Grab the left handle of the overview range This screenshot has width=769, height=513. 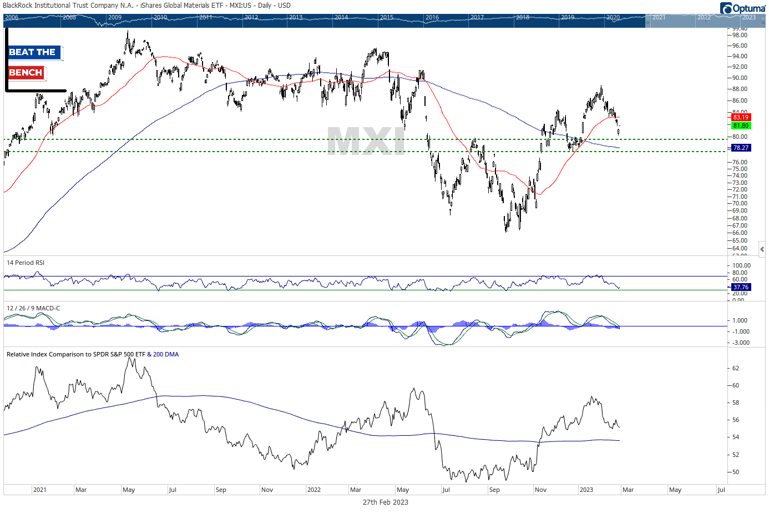tap(646, 21)
